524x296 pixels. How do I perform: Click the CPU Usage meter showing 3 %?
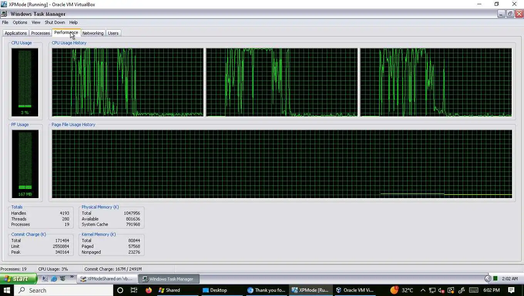pyautogui.click(x=25, y=82)
